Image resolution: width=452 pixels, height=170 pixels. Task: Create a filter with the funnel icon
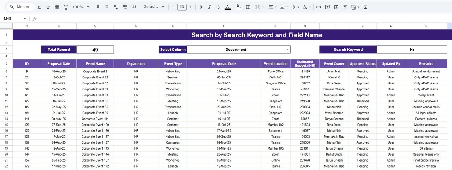345,7
